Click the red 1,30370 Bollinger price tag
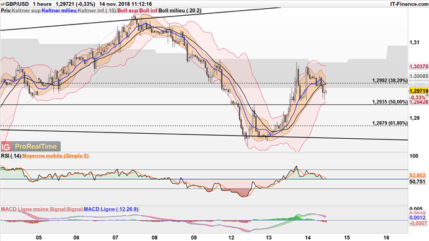Screen dimensions: 429x241 419,66
